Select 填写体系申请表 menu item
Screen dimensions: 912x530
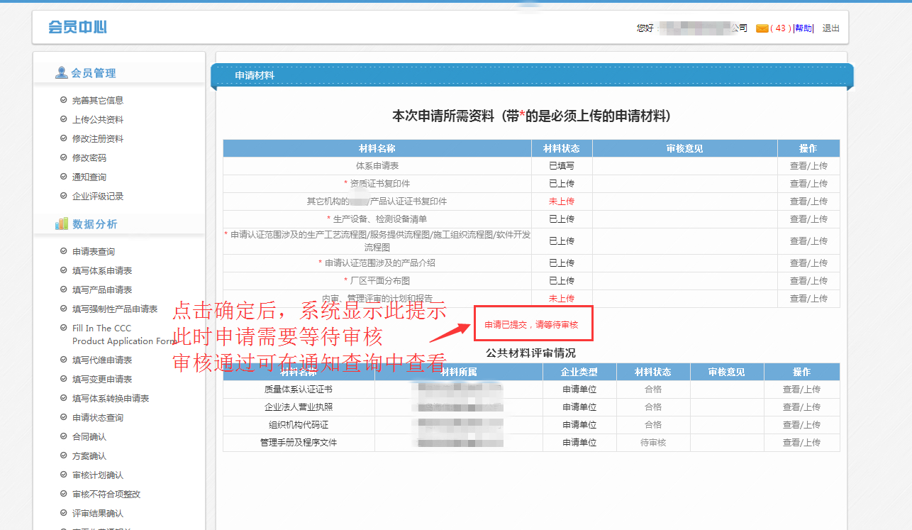coord(102,270)
